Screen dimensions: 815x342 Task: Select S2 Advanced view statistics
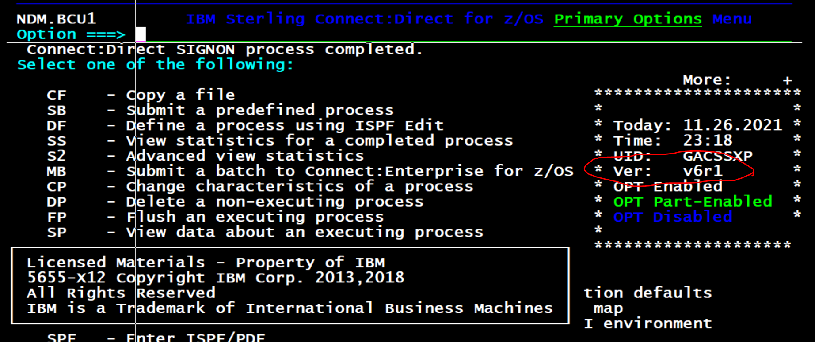tap(56, 156)
